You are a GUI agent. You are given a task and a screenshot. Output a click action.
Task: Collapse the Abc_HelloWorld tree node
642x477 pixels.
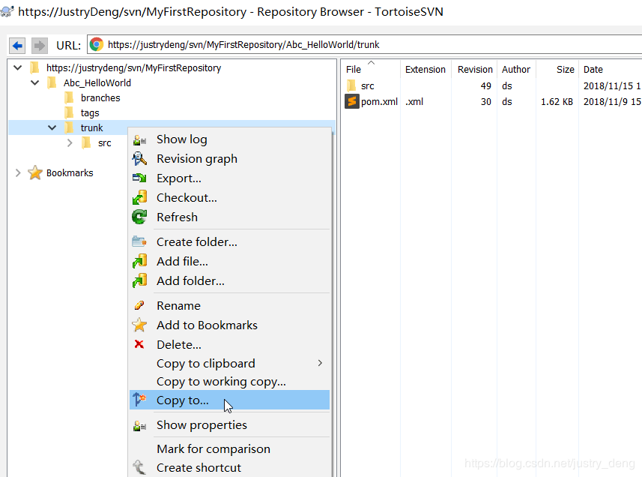pos(34,82)
